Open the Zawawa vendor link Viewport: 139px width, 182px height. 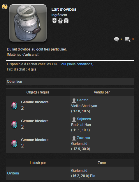click(x=83, y=138)
